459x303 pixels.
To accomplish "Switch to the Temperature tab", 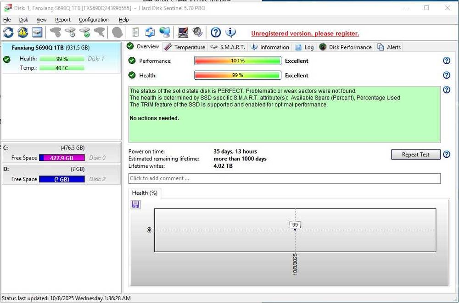I will coord(185,47).
